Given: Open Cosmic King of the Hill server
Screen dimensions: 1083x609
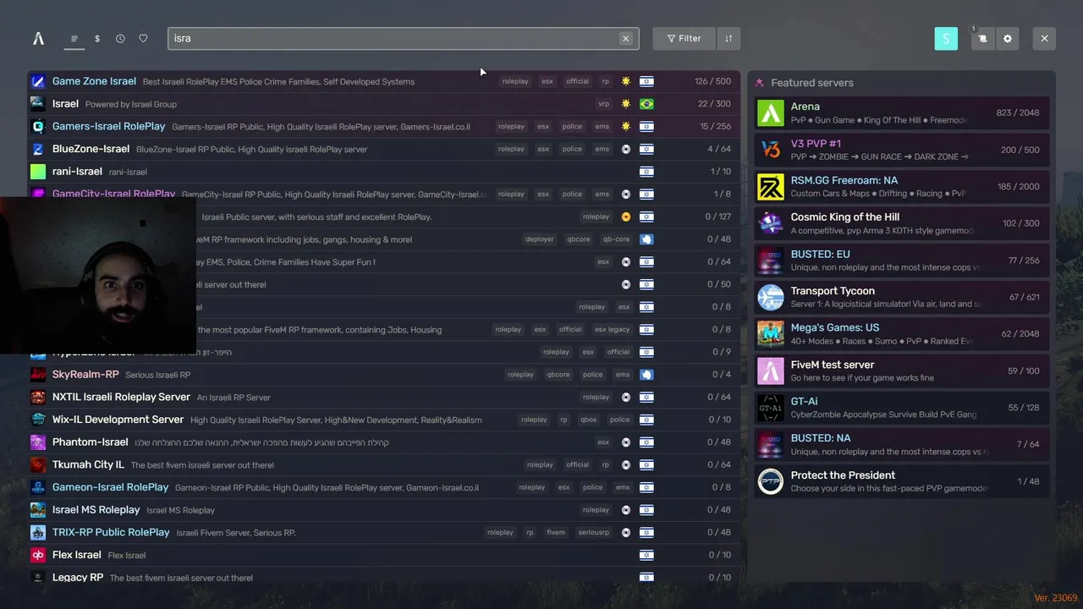Looking at the screenshot, I should [902, 223].
